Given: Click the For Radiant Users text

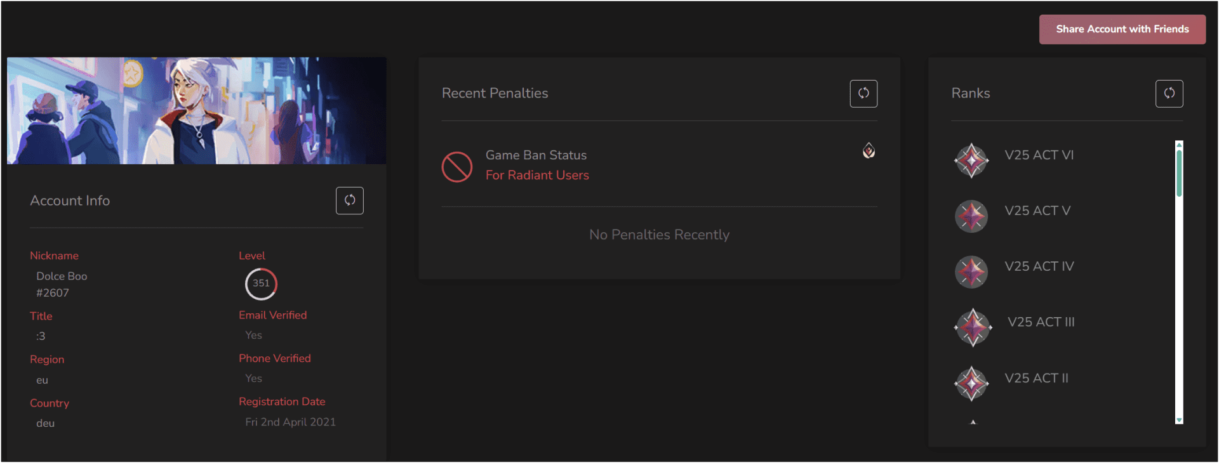Looking at the screenshot, I should tap(537, 175).
